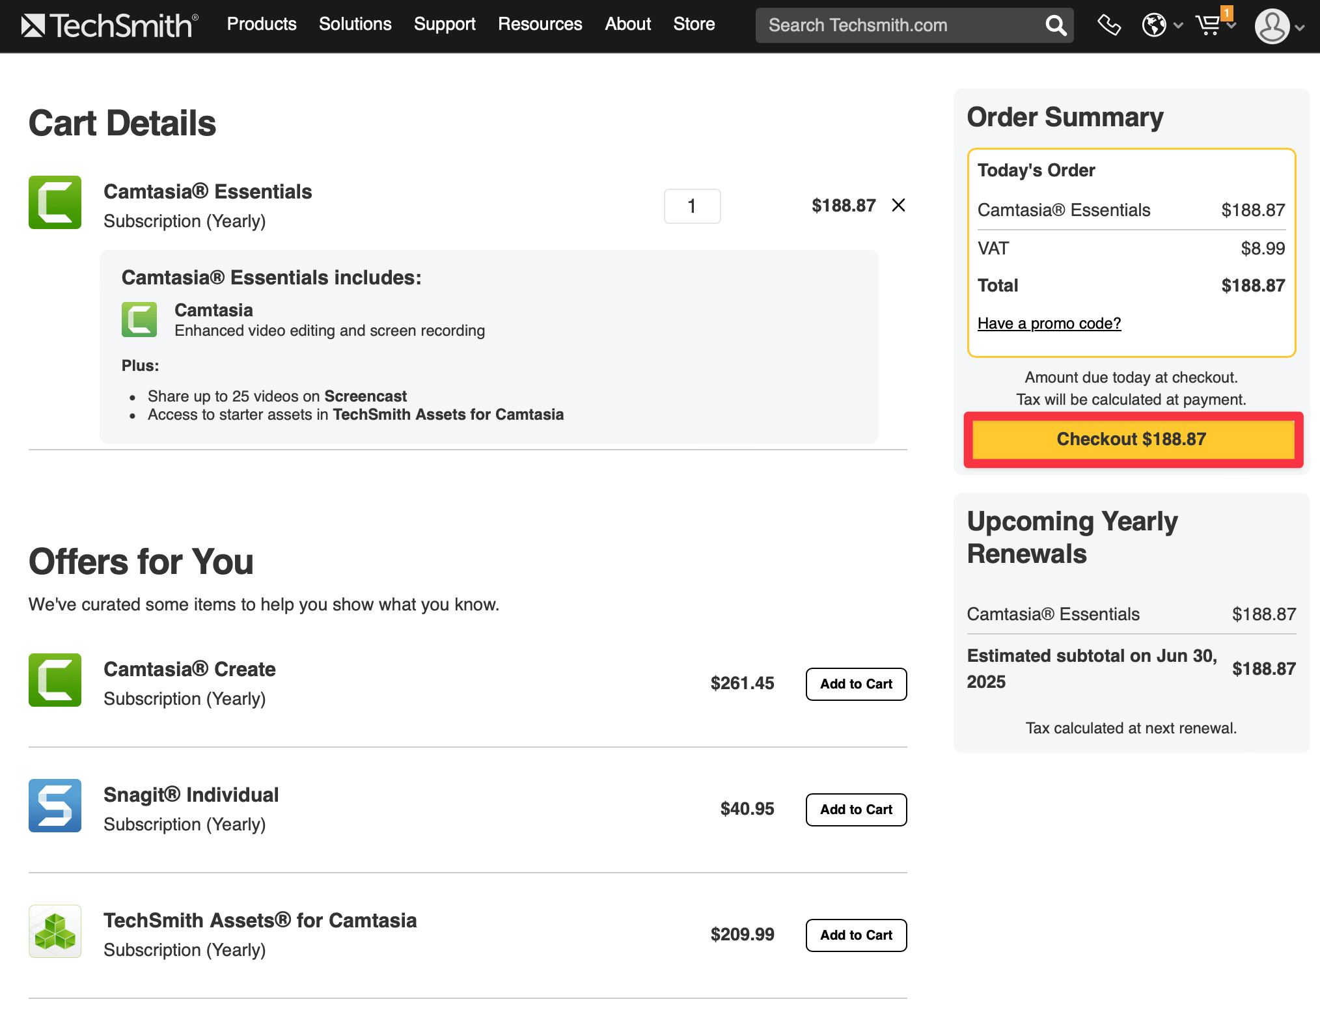The height and width of the screenshot is (1036, 1320).
Task: Click the quantity field for Camtasia Essentials
Action: point(692,206)
